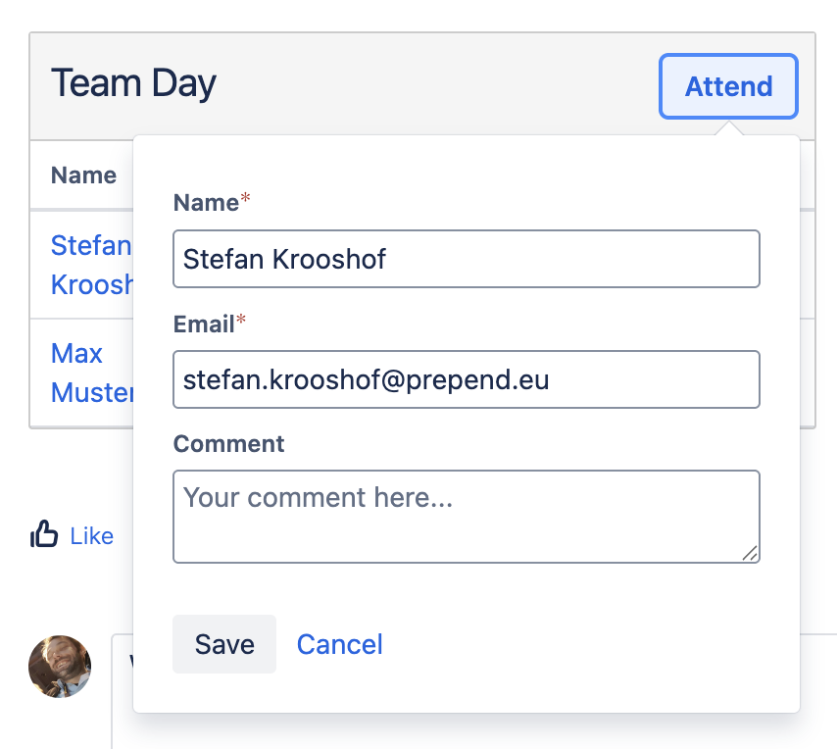Click the Comment label in the form
Image resolution: width=837 pixels, height=749 pixels.
coord(228,444)
